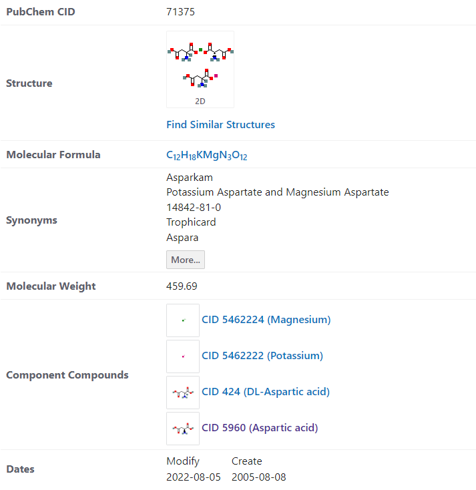Click the Magnesium component structure thumbnail
Viewport: 476px width, 490px height.
[183, 320]
